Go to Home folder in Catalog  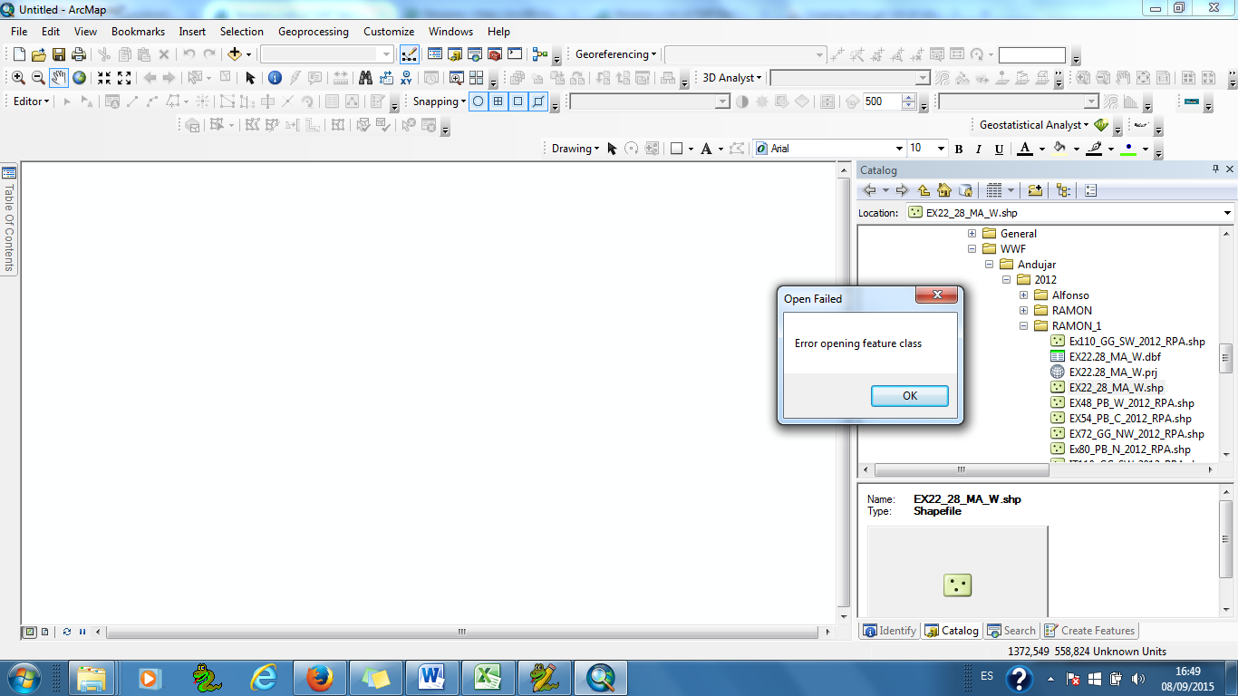click(x=944, y=190)
